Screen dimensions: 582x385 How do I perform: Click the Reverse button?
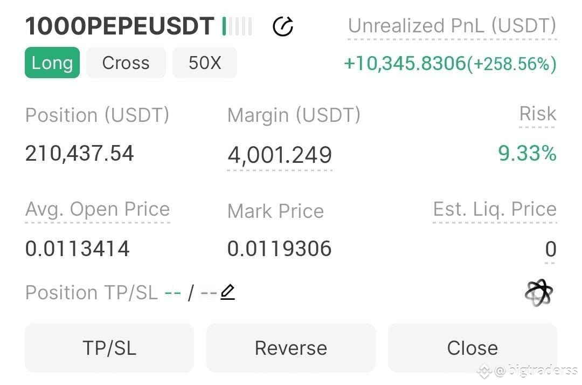click(291, 348)
